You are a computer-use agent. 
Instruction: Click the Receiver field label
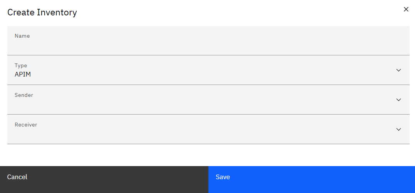(x=26, y=125)
